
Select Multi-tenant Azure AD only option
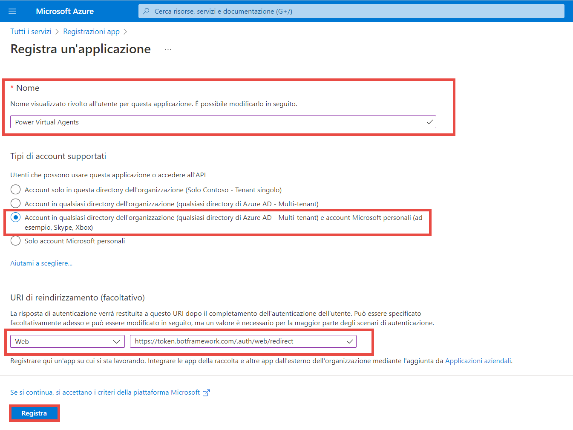coord(16,204)
